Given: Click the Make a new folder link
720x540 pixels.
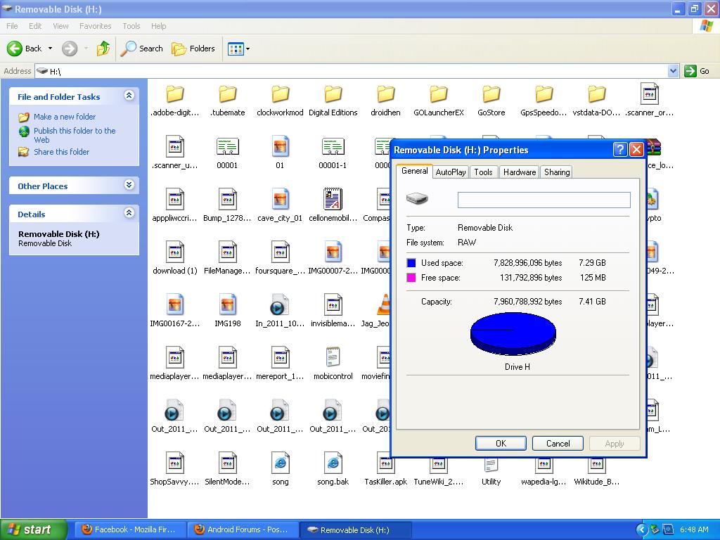Looking at the screenshot, I should (65, 117).
